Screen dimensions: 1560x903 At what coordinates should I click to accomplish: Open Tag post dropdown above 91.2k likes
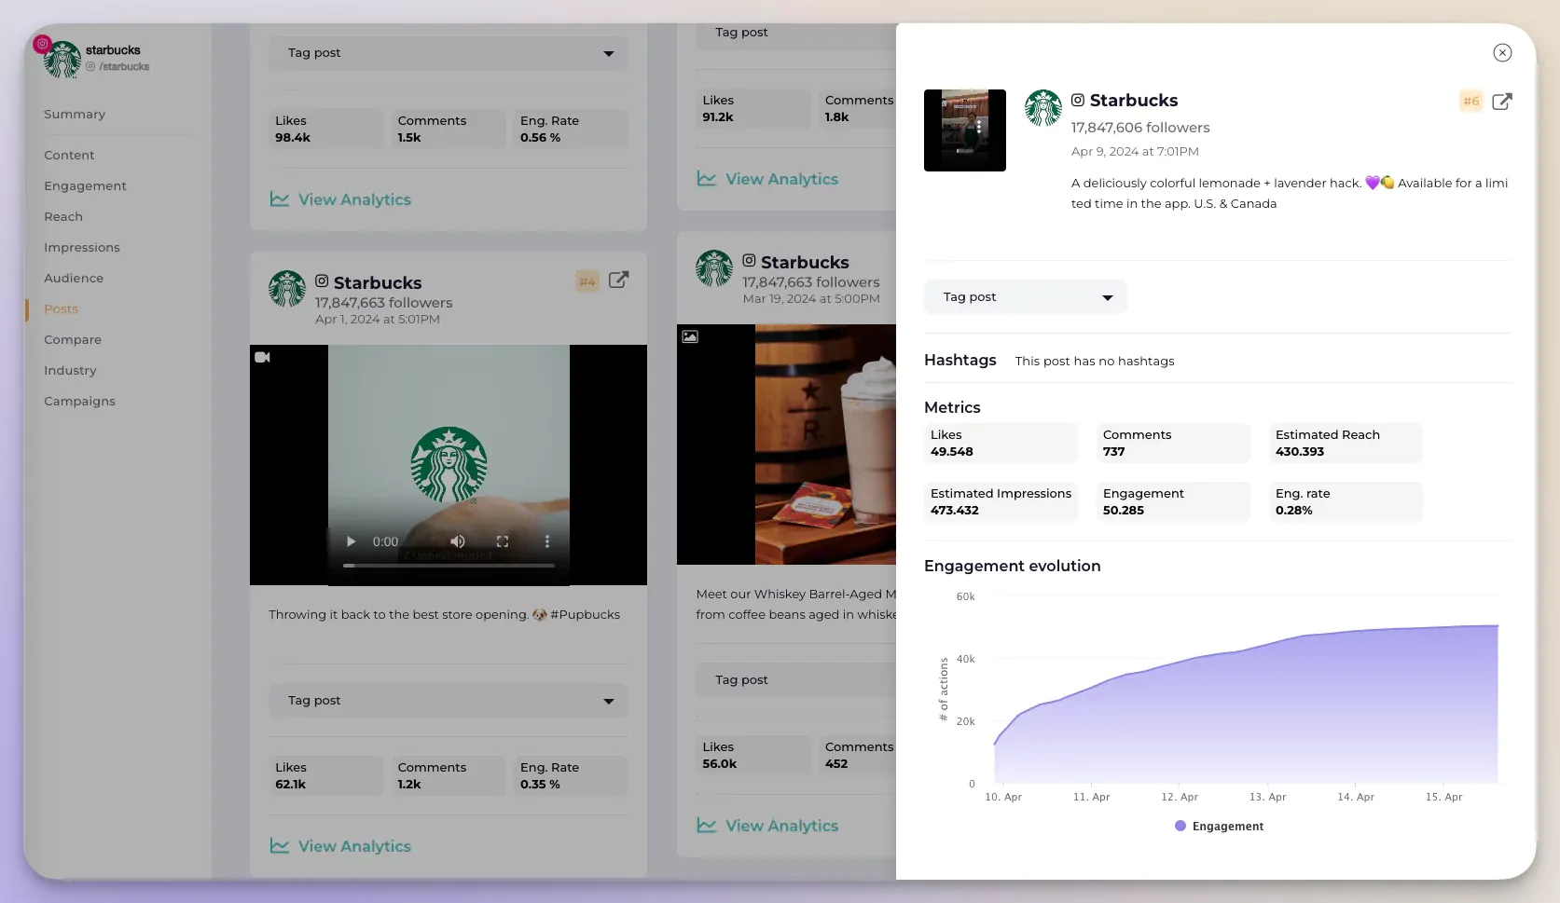pyautogui.click(x=795, y=33)
